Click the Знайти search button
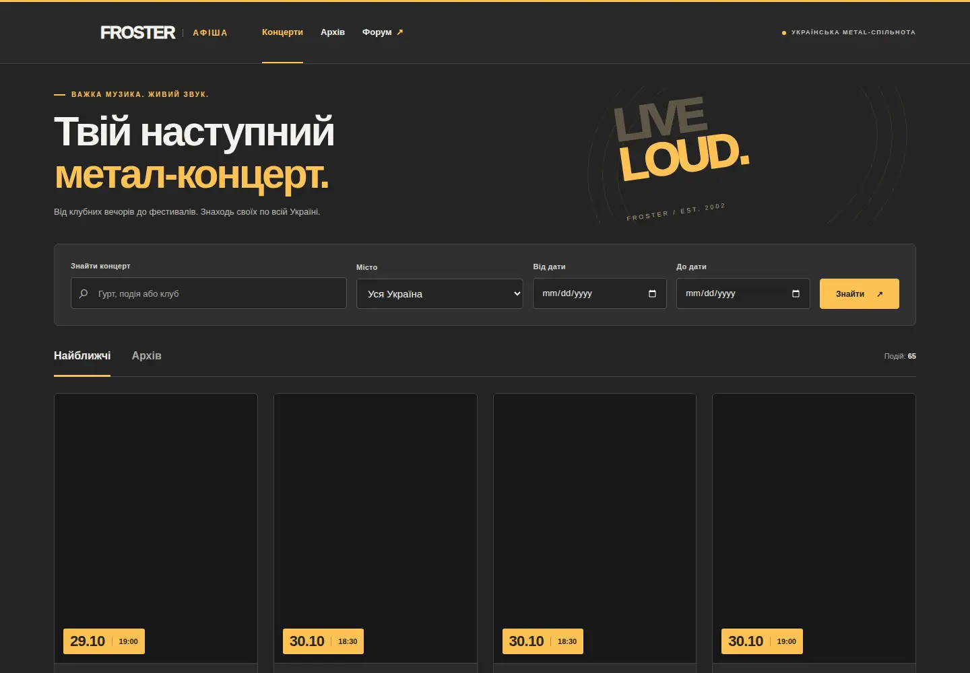This screenshot has height=673, width=970. (x=860, y=294)
